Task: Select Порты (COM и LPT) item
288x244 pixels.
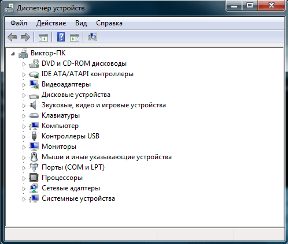Action: [x=73, y=167]
